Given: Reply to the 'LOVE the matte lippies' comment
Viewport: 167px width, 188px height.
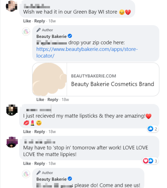Looking at the screenshot, I should coord(39,163).
